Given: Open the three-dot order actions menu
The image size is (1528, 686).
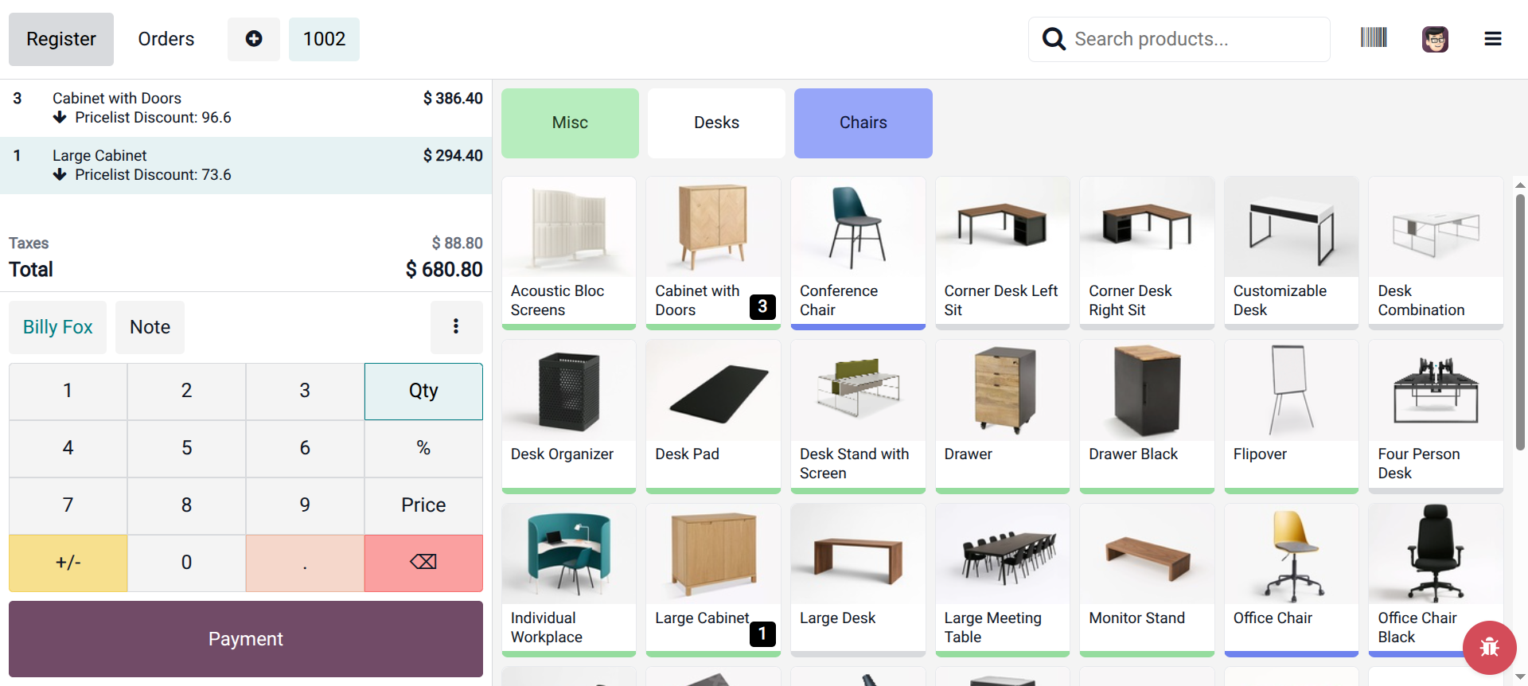Looking at the screenshot, I should coord(456,326).
